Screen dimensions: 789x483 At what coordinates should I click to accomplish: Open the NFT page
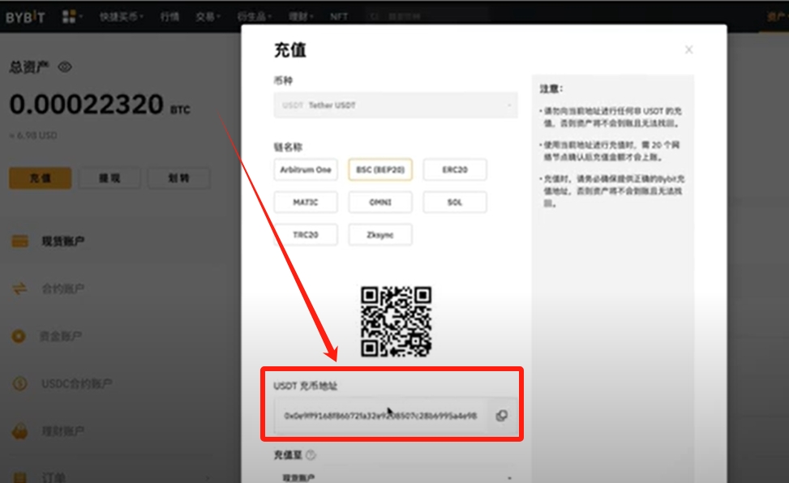click(x=339, y=16)
